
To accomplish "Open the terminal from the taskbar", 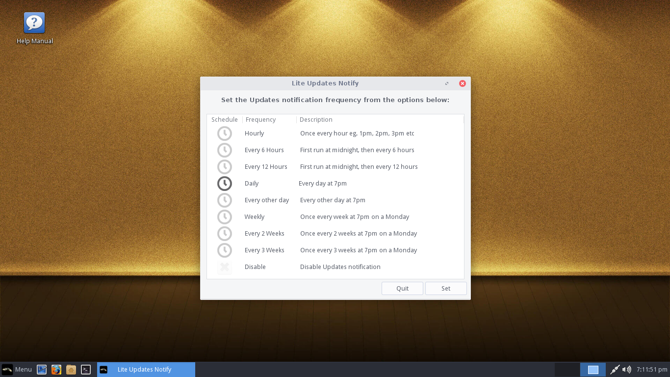I will 86,370.
